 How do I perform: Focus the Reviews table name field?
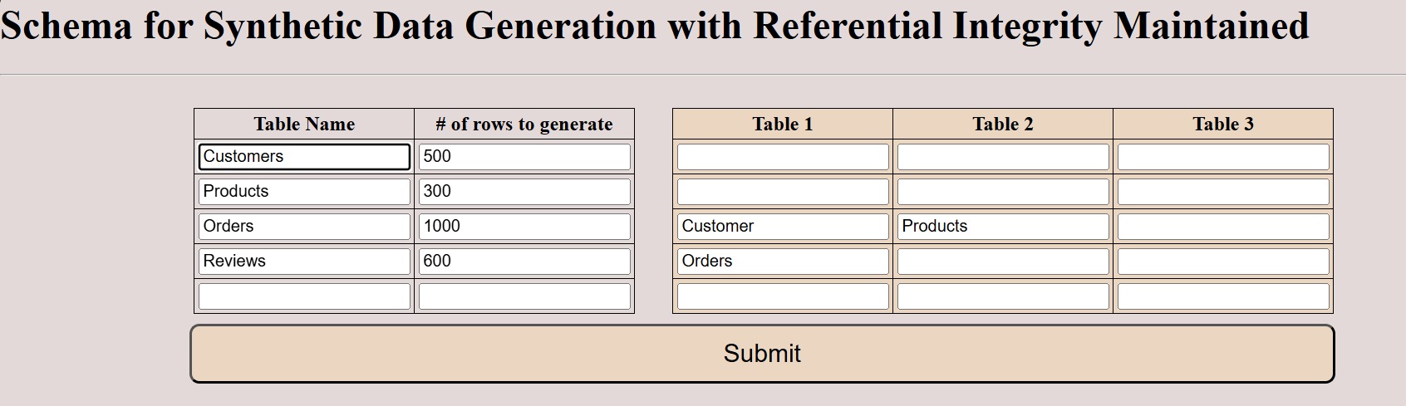point(304,262)
